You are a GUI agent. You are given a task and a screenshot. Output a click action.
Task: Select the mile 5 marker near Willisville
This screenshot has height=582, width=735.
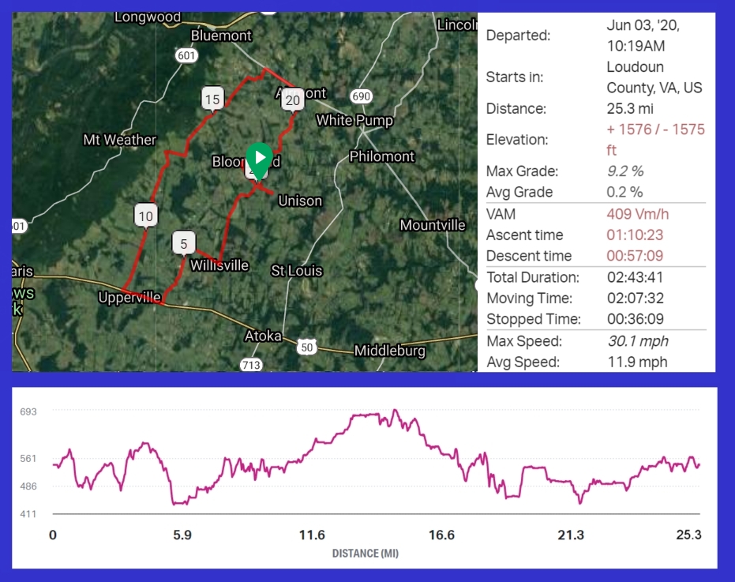coord(183,244)
